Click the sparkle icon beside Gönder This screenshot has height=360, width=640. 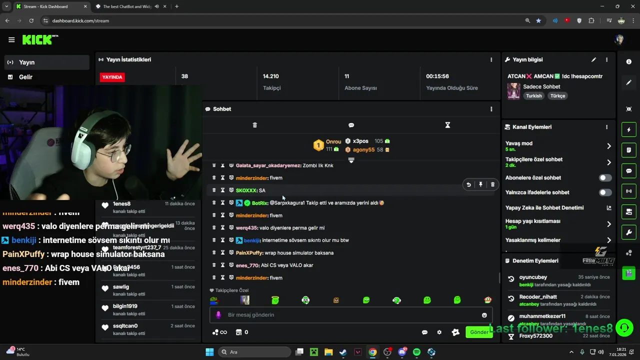click(455, 332)
